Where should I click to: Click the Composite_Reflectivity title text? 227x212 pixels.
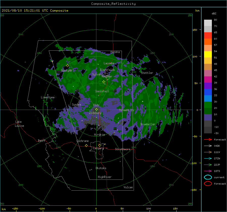(113, 4)
